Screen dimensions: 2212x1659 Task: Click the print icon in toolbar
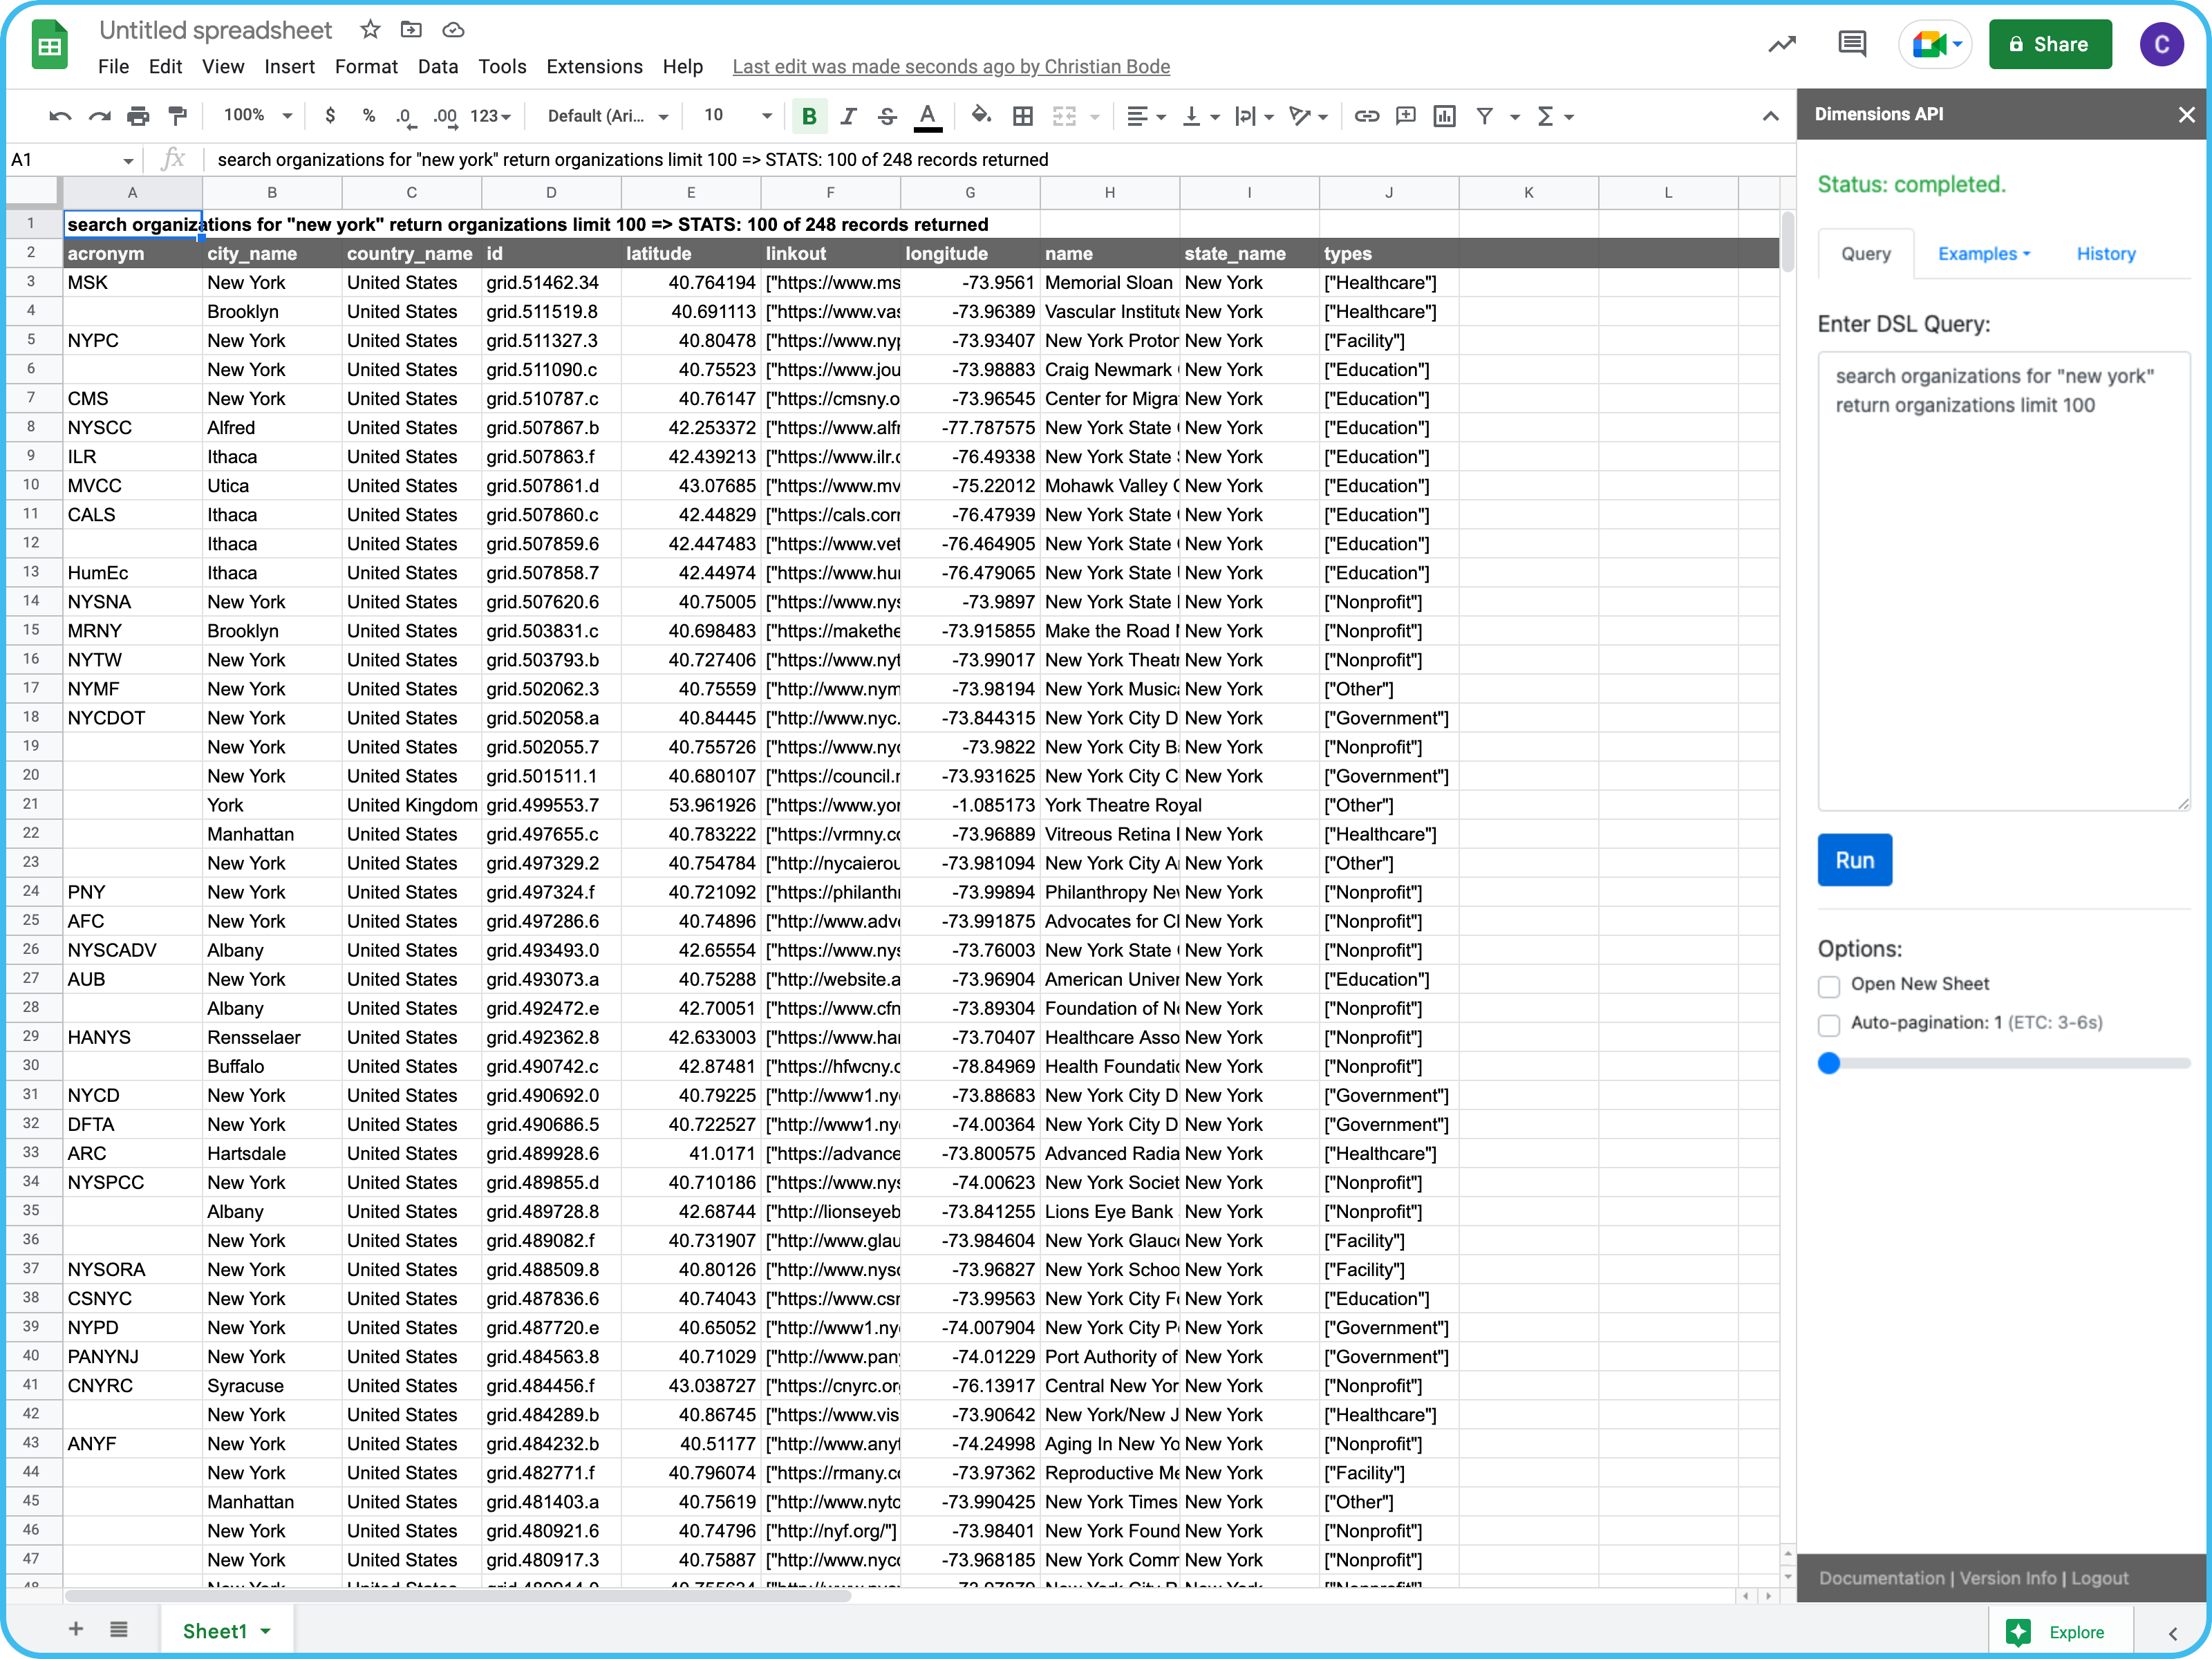coord(138,116)
